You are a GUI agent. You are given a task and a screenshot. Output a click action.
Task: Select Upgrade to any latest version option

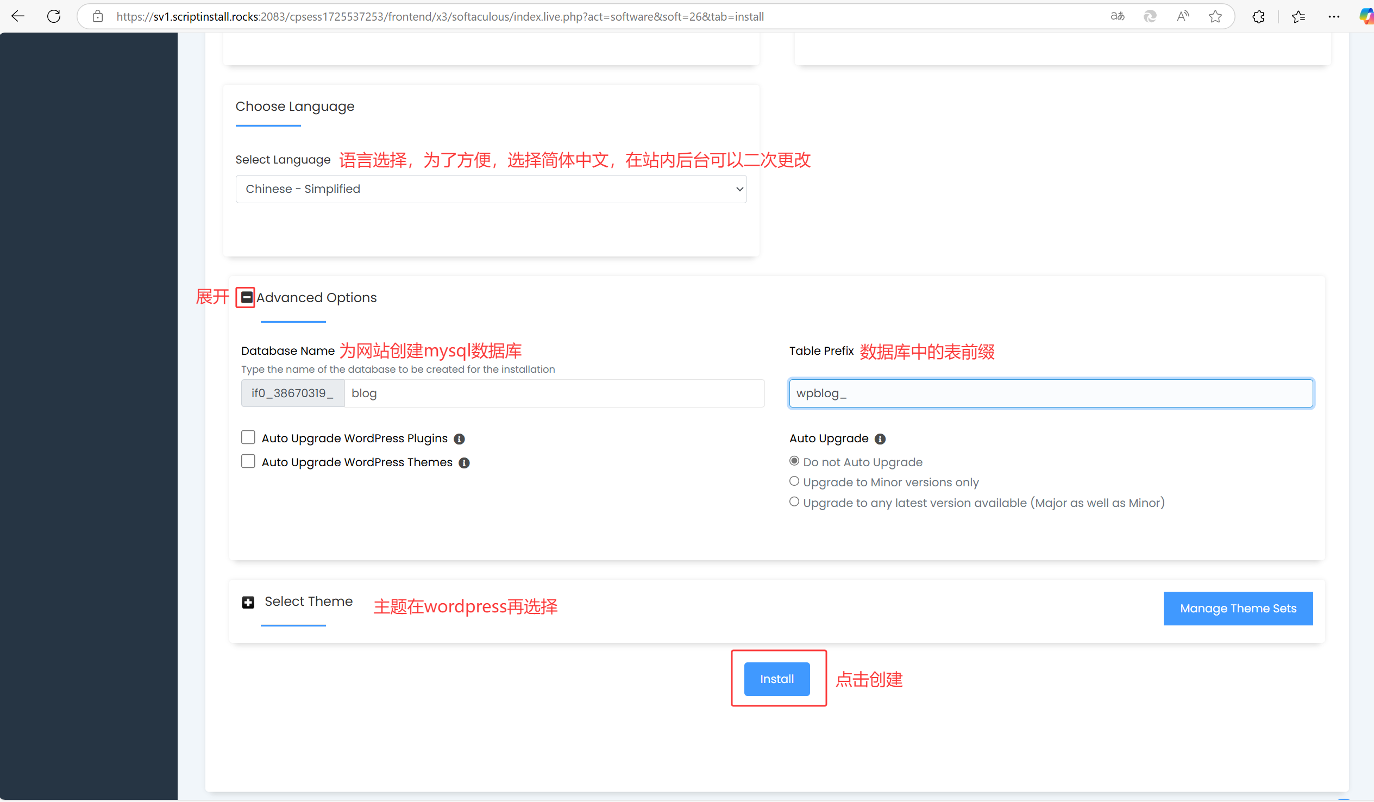coord(794,502)
